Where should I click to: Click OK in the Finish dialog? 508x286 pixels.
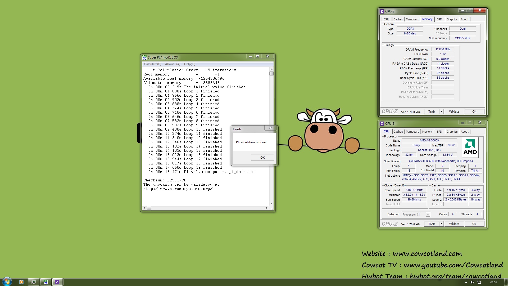point(262,158)
